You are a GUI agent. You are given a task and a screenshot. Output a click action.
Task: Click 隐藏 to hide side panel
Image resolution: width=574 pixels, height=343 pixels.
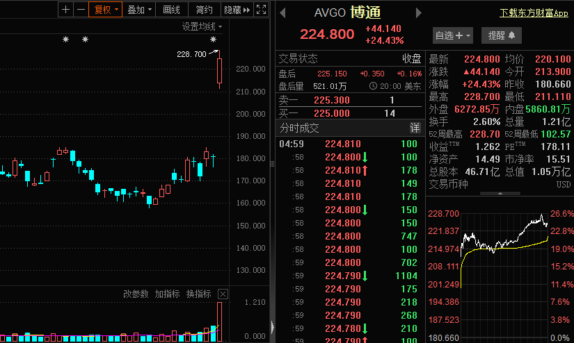[x=237, y=10]
